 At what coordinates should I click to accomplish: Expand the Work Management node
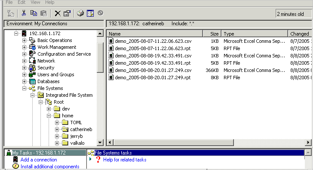[x=24, y=48]
